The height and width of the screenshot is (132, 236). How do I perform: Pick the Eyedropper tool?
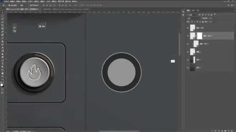tap(3, 32)
